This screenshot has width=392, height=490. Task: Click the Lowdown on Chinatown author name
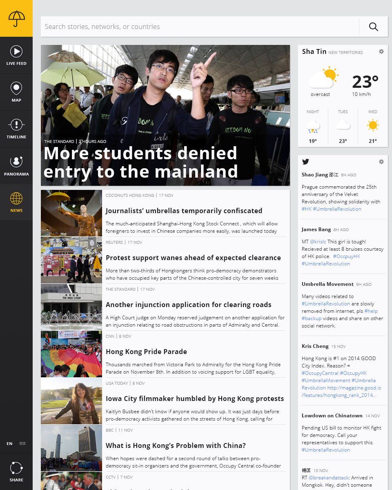(332, 416)
